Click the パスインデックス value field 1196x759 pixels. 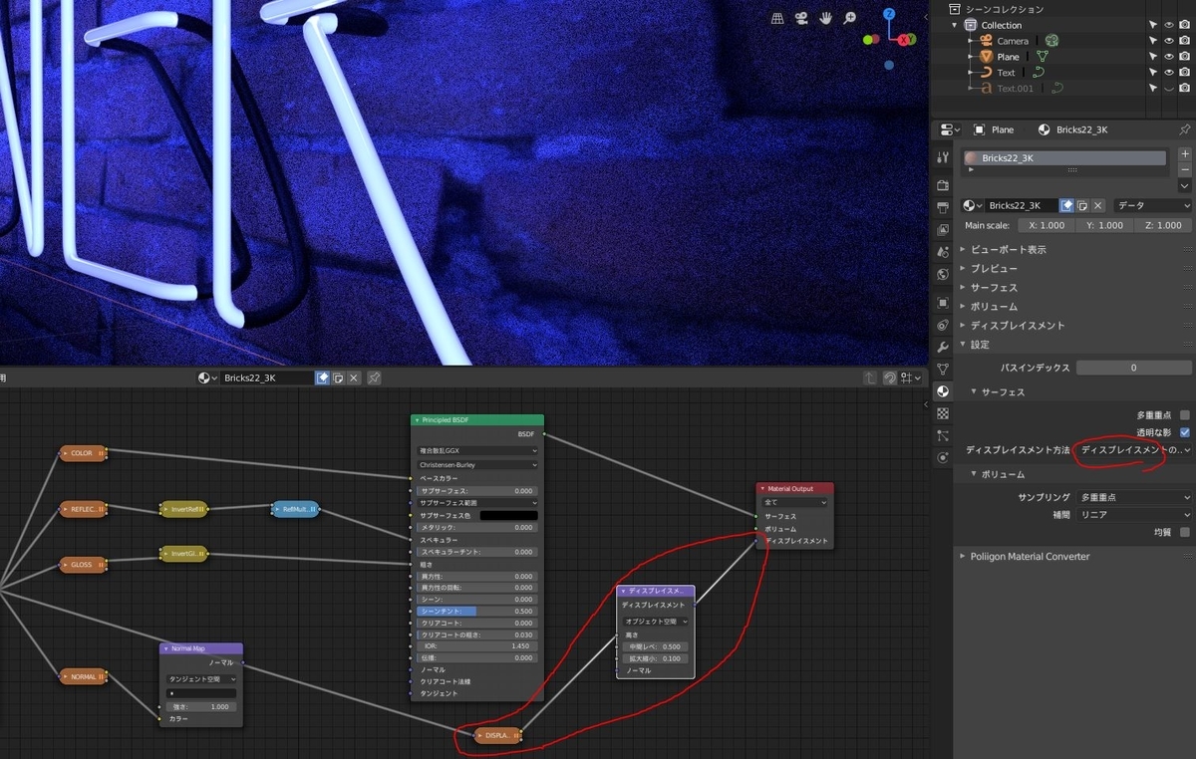(1133, 368)
